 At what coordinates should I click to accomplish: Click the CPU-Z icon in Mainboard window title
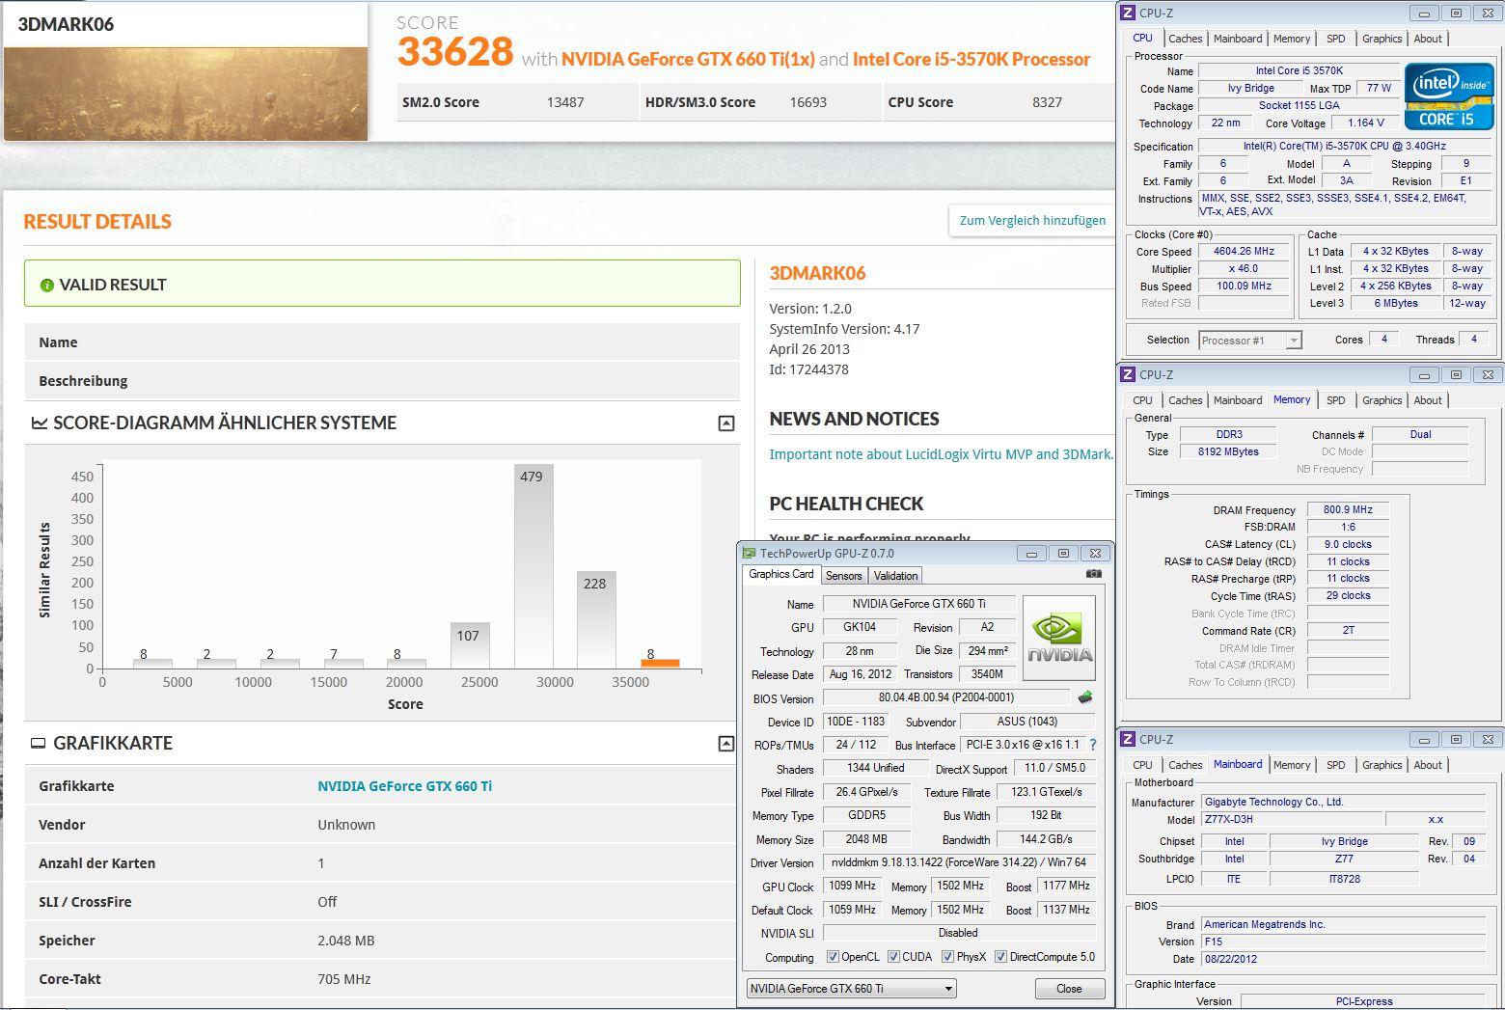(1127, 739)
